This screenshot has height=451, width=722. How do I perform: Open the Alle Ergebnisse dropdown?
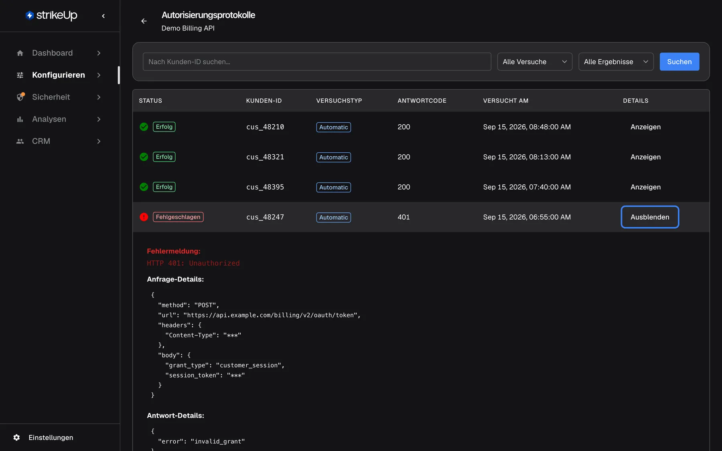pos(616,62)
